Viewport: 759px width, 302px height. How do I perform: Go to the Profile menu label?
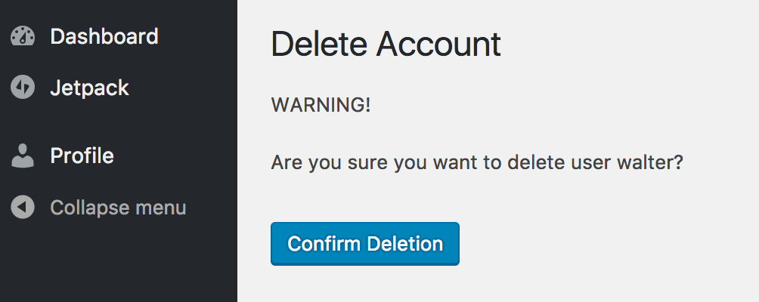(x=82, y=156)
